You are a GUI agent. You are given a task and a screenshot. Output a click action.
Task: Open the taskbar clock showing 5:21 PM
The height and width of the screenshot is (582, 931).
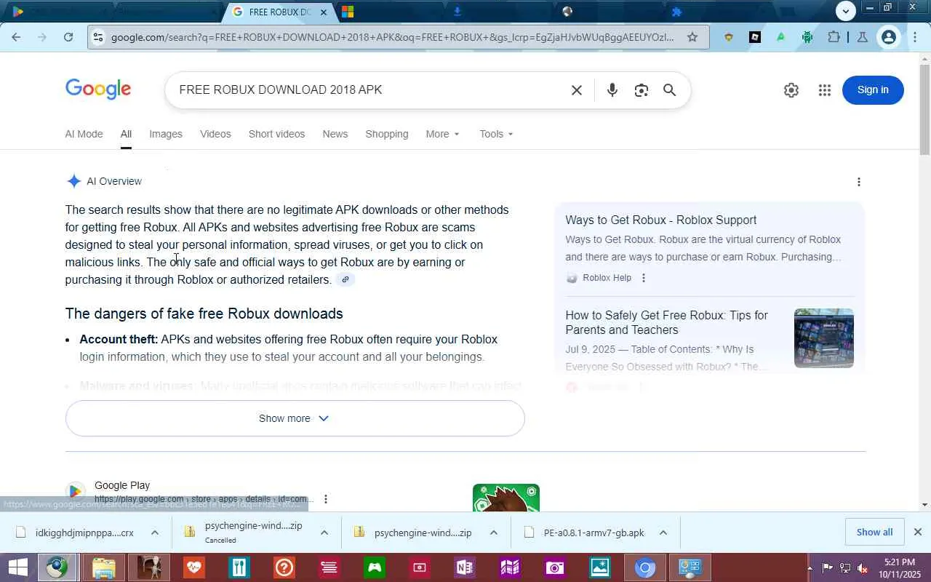click(899, 567)
